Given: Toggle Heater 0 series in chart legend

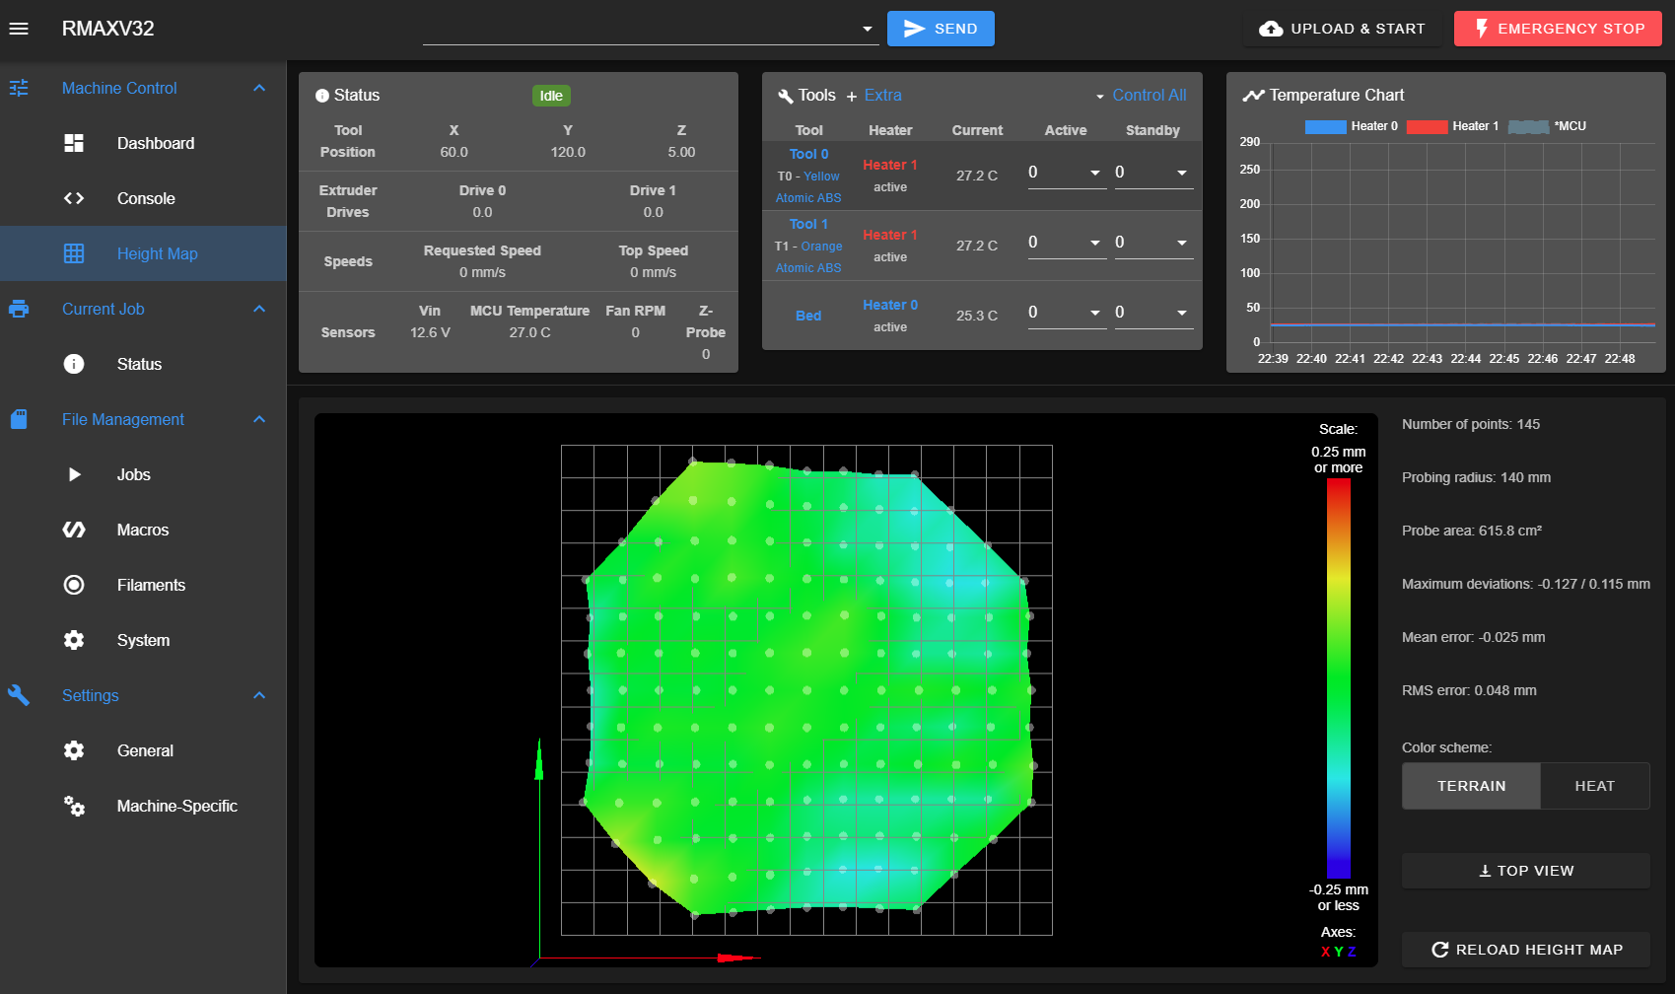Looking at the screenshot, I should tap(1351, 126).
